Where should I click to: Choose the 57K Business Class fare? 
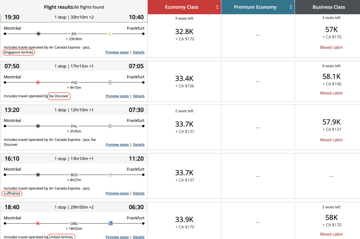(332, 29)
